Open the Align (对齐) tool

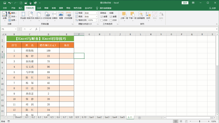coord(148,16)
